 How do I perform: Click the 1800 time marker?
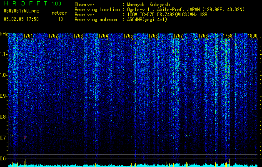coord(252,36)
